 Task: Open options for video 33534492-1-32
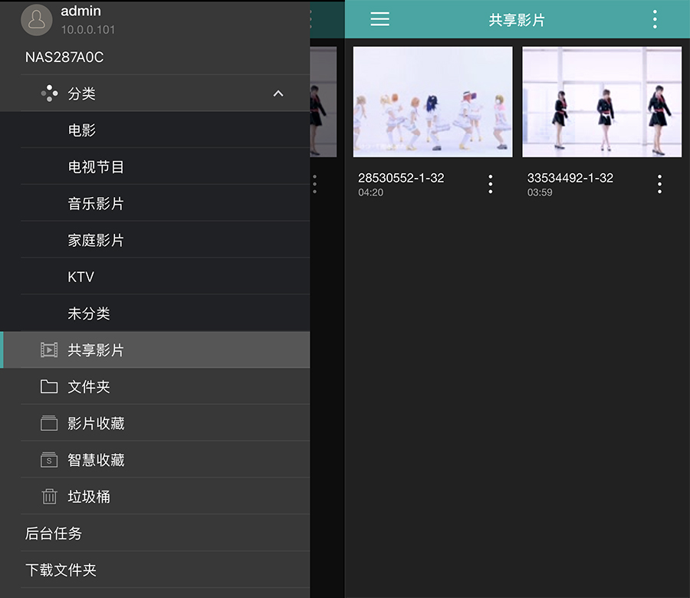pyautogui.click(x=659, y=183)
